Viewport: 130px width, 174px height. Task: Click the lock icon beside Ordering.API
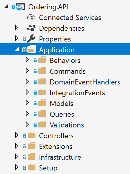point(14,7)
